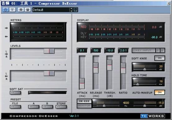Click the TC WORKS logo
The width and height of the screenshot is (172, 120).
click(153, 116)
